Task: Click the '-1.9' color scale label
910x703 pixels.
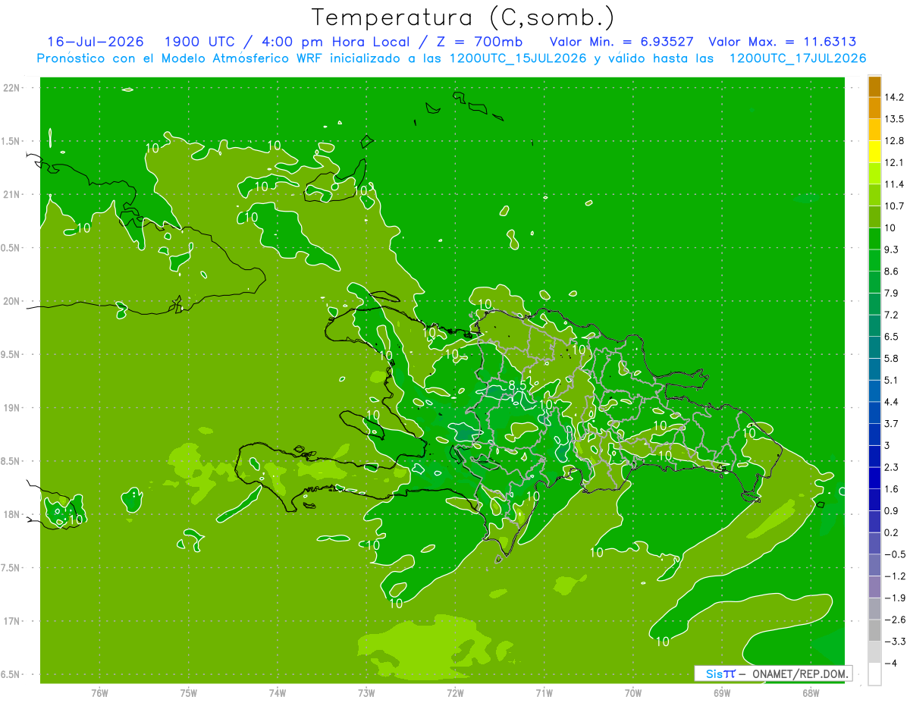Action: click(894, 598)
